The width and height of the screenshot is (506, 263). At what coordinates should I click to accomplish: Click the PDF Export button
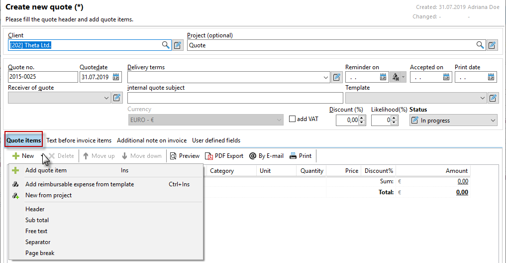pyautogui.click(x=224, y=156)
